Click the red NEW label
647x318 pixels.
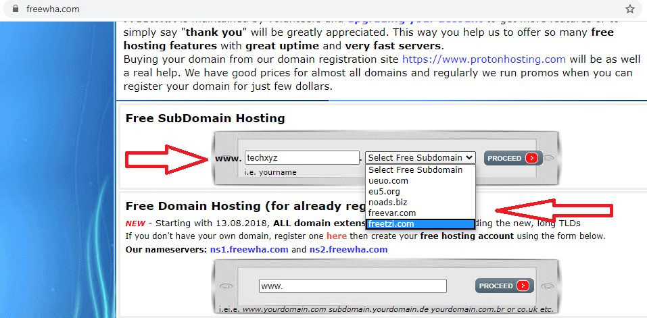135,223
